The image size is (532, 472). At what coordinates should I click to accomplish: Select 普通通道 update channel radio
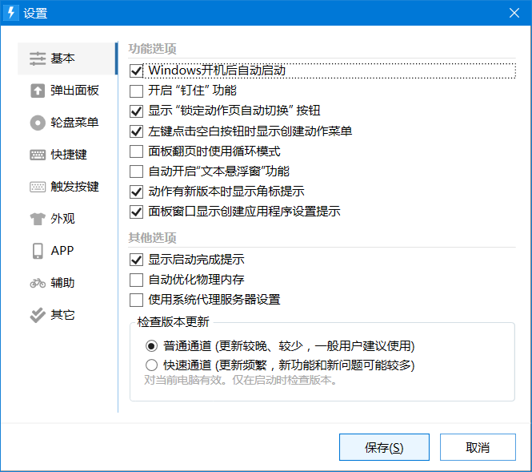click(151, 346)
